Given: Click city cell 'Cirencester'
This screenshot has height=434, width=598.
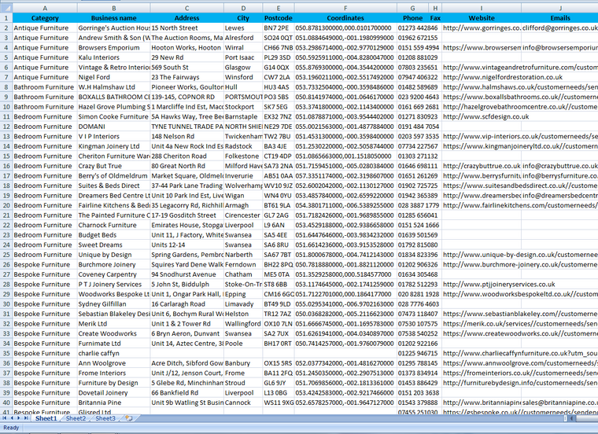Looking at the screenshot, I should point(243,215).
